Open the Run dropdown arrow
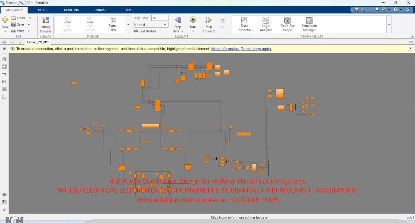415x223 pixels. (193, 31)
